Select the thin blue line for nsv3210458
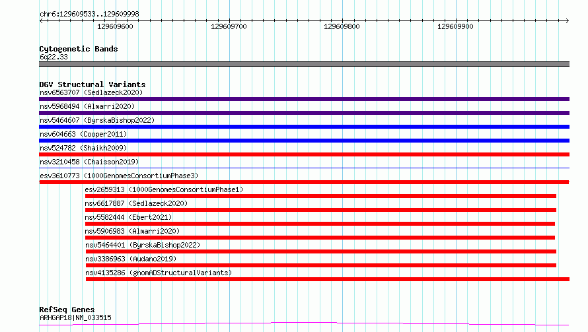Screen dimensions: 588x332 coord(304,168)
